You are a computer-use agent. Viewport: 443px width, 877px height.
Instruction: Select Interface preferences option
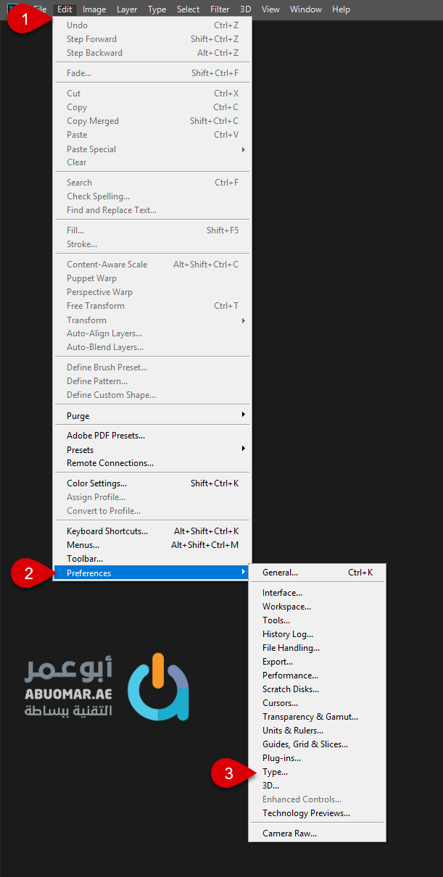point(282,593)
